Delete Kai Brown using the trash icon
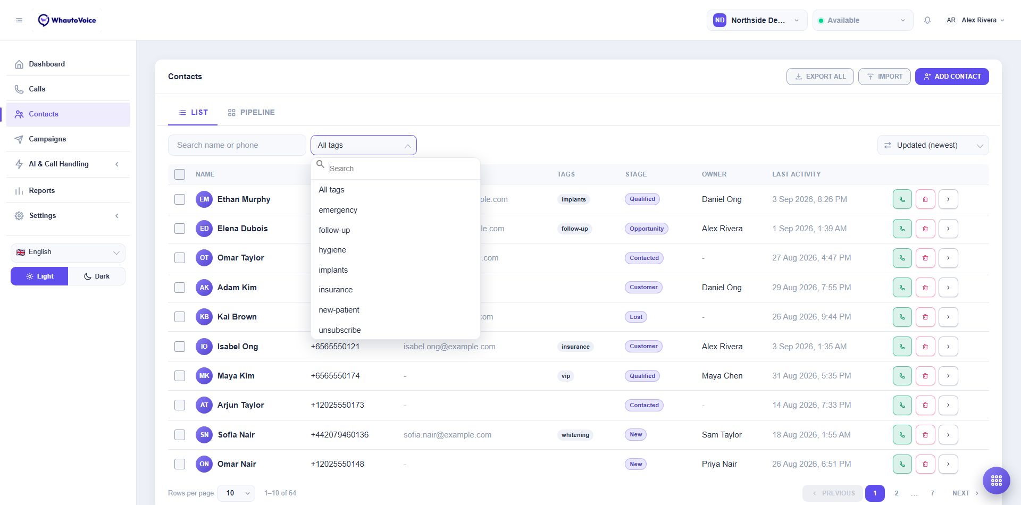The image size is (1021, 505). click(925, 317)
